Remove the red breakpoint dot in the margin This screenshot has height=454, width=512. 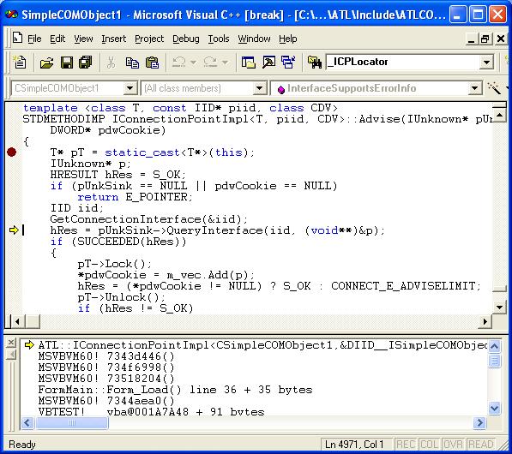(12, 152)
